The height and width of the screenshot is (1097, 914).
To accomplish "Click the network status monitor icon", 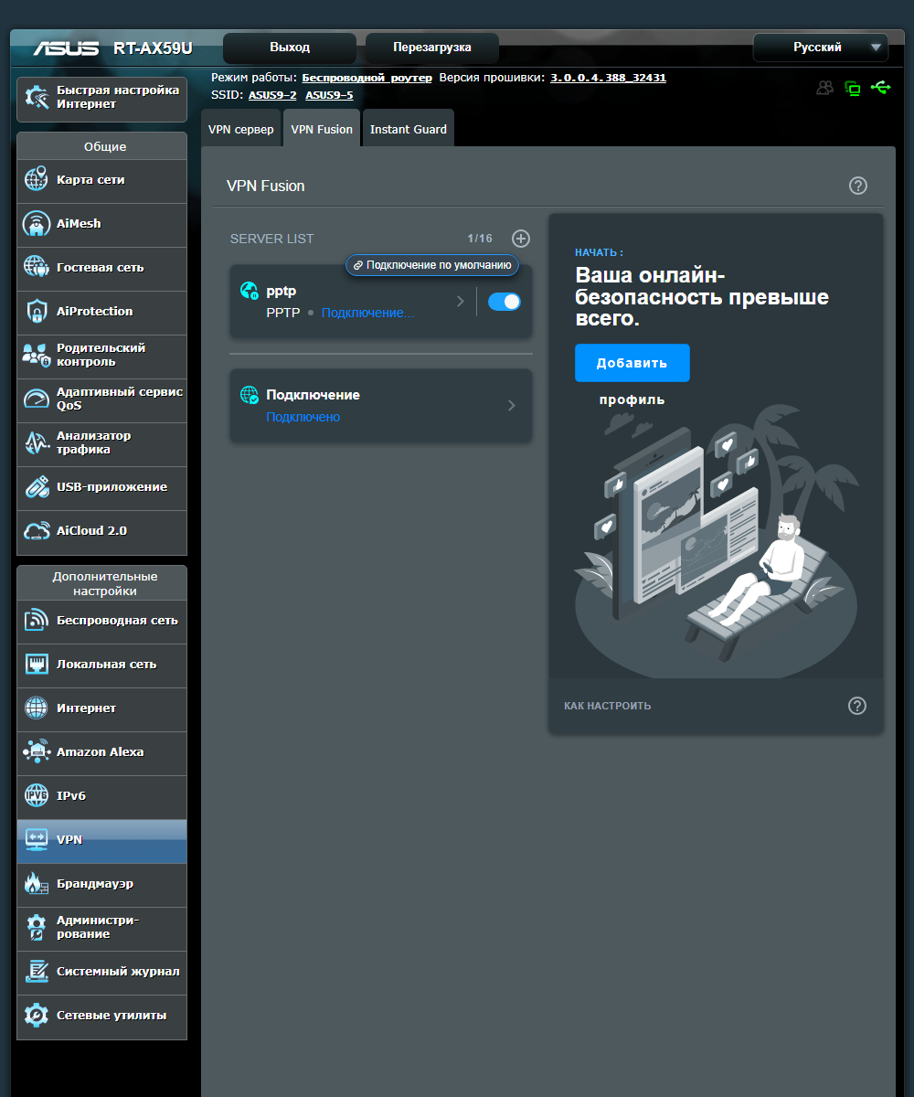I will tap(853, 88).
